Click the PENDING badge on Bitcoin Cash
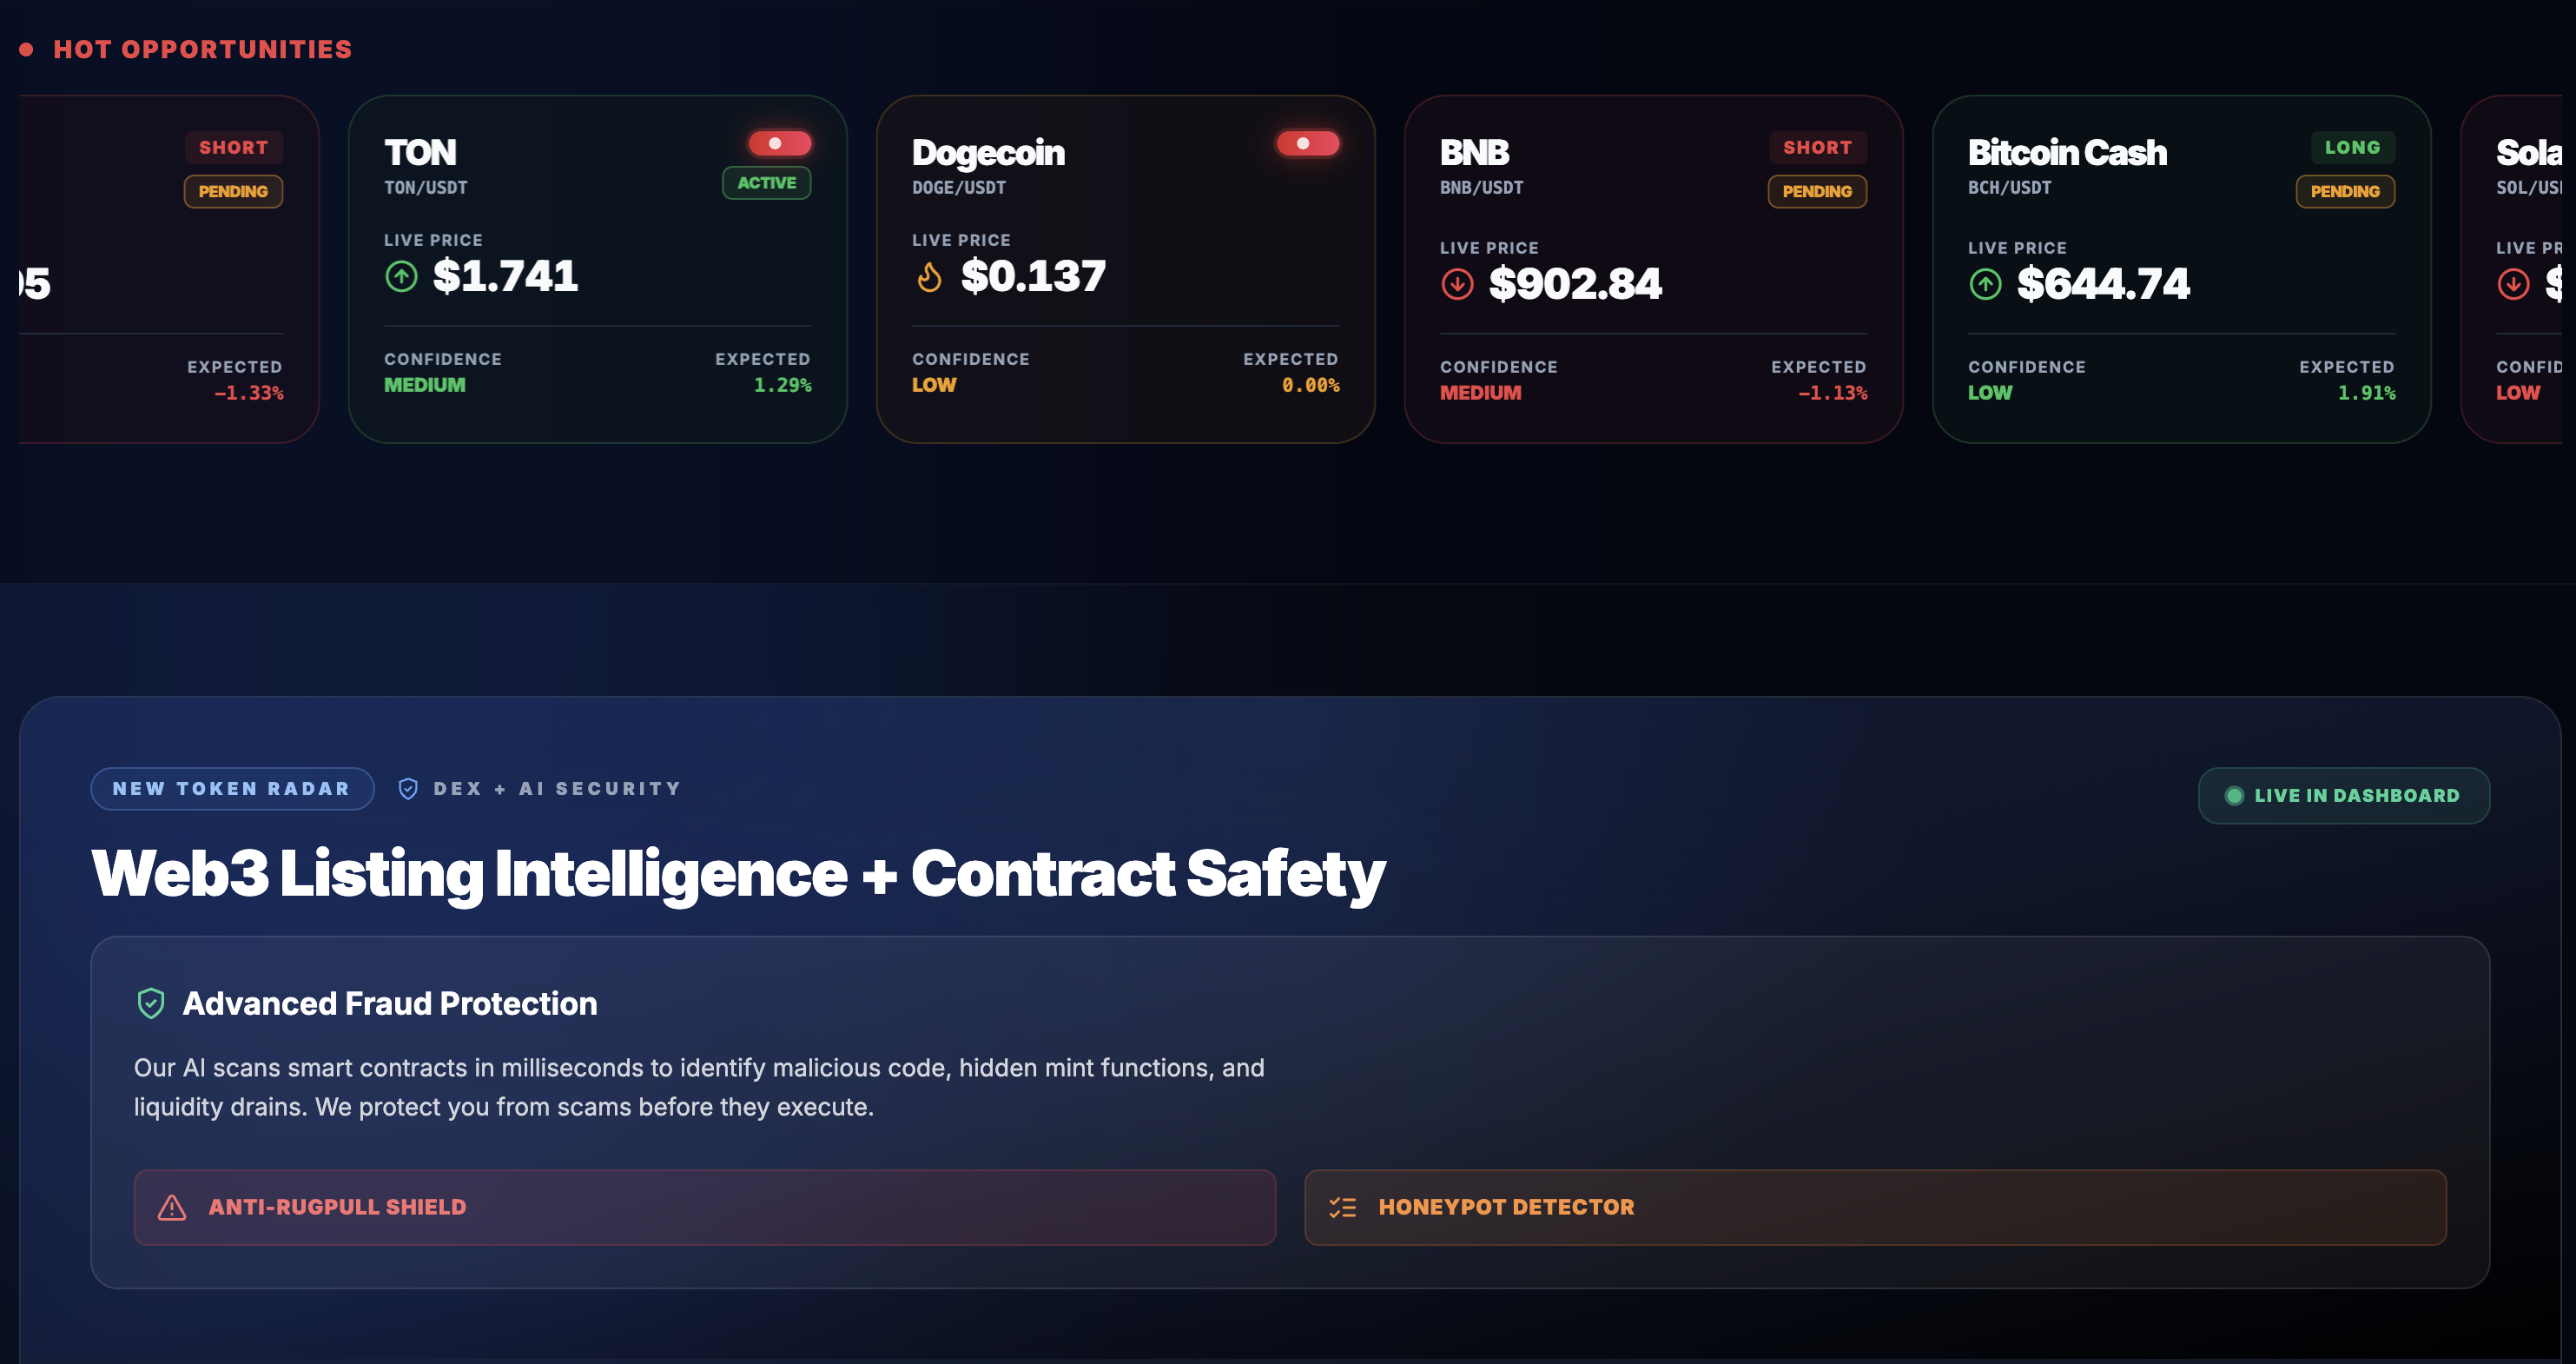 click(2345, 191)
